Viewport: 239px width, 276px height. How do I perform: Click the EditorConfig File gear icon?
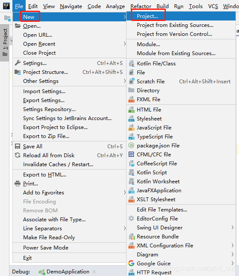click(131, 218)
